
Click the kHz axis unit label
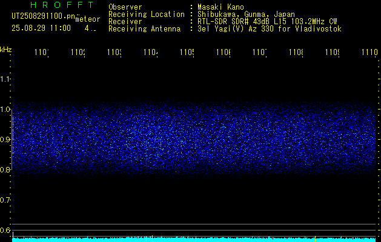point(6,50)
